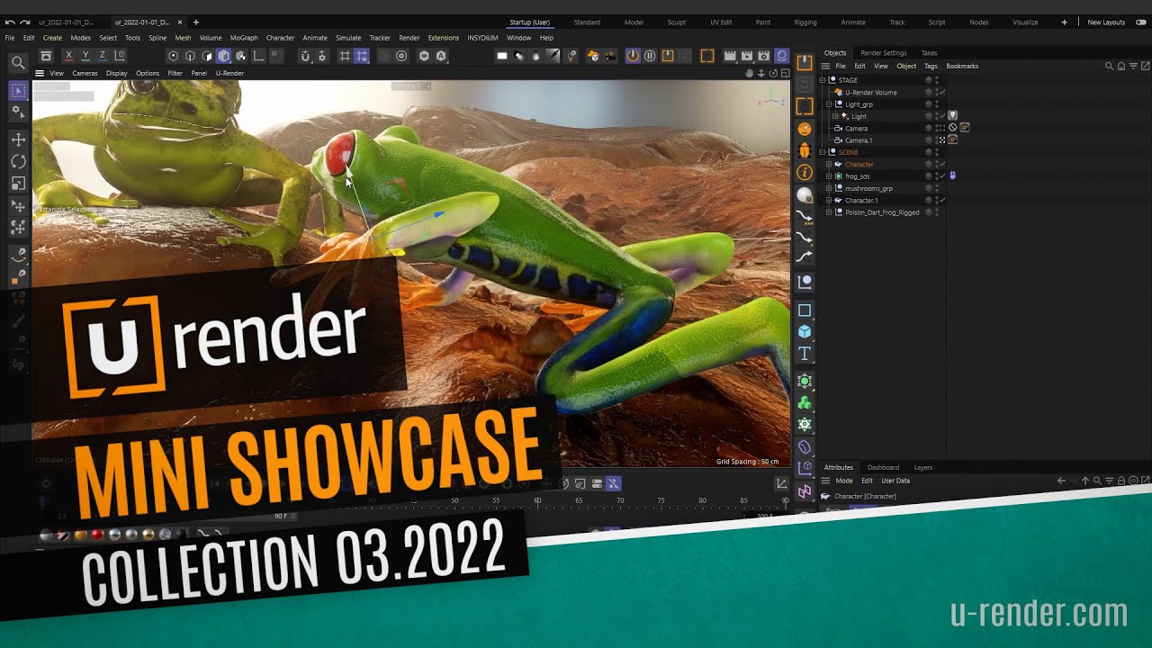Select the orange material sphere swatch
The height and width of the screenshot is (648, 1152).
pyautogui.click(x=80, y=535)
